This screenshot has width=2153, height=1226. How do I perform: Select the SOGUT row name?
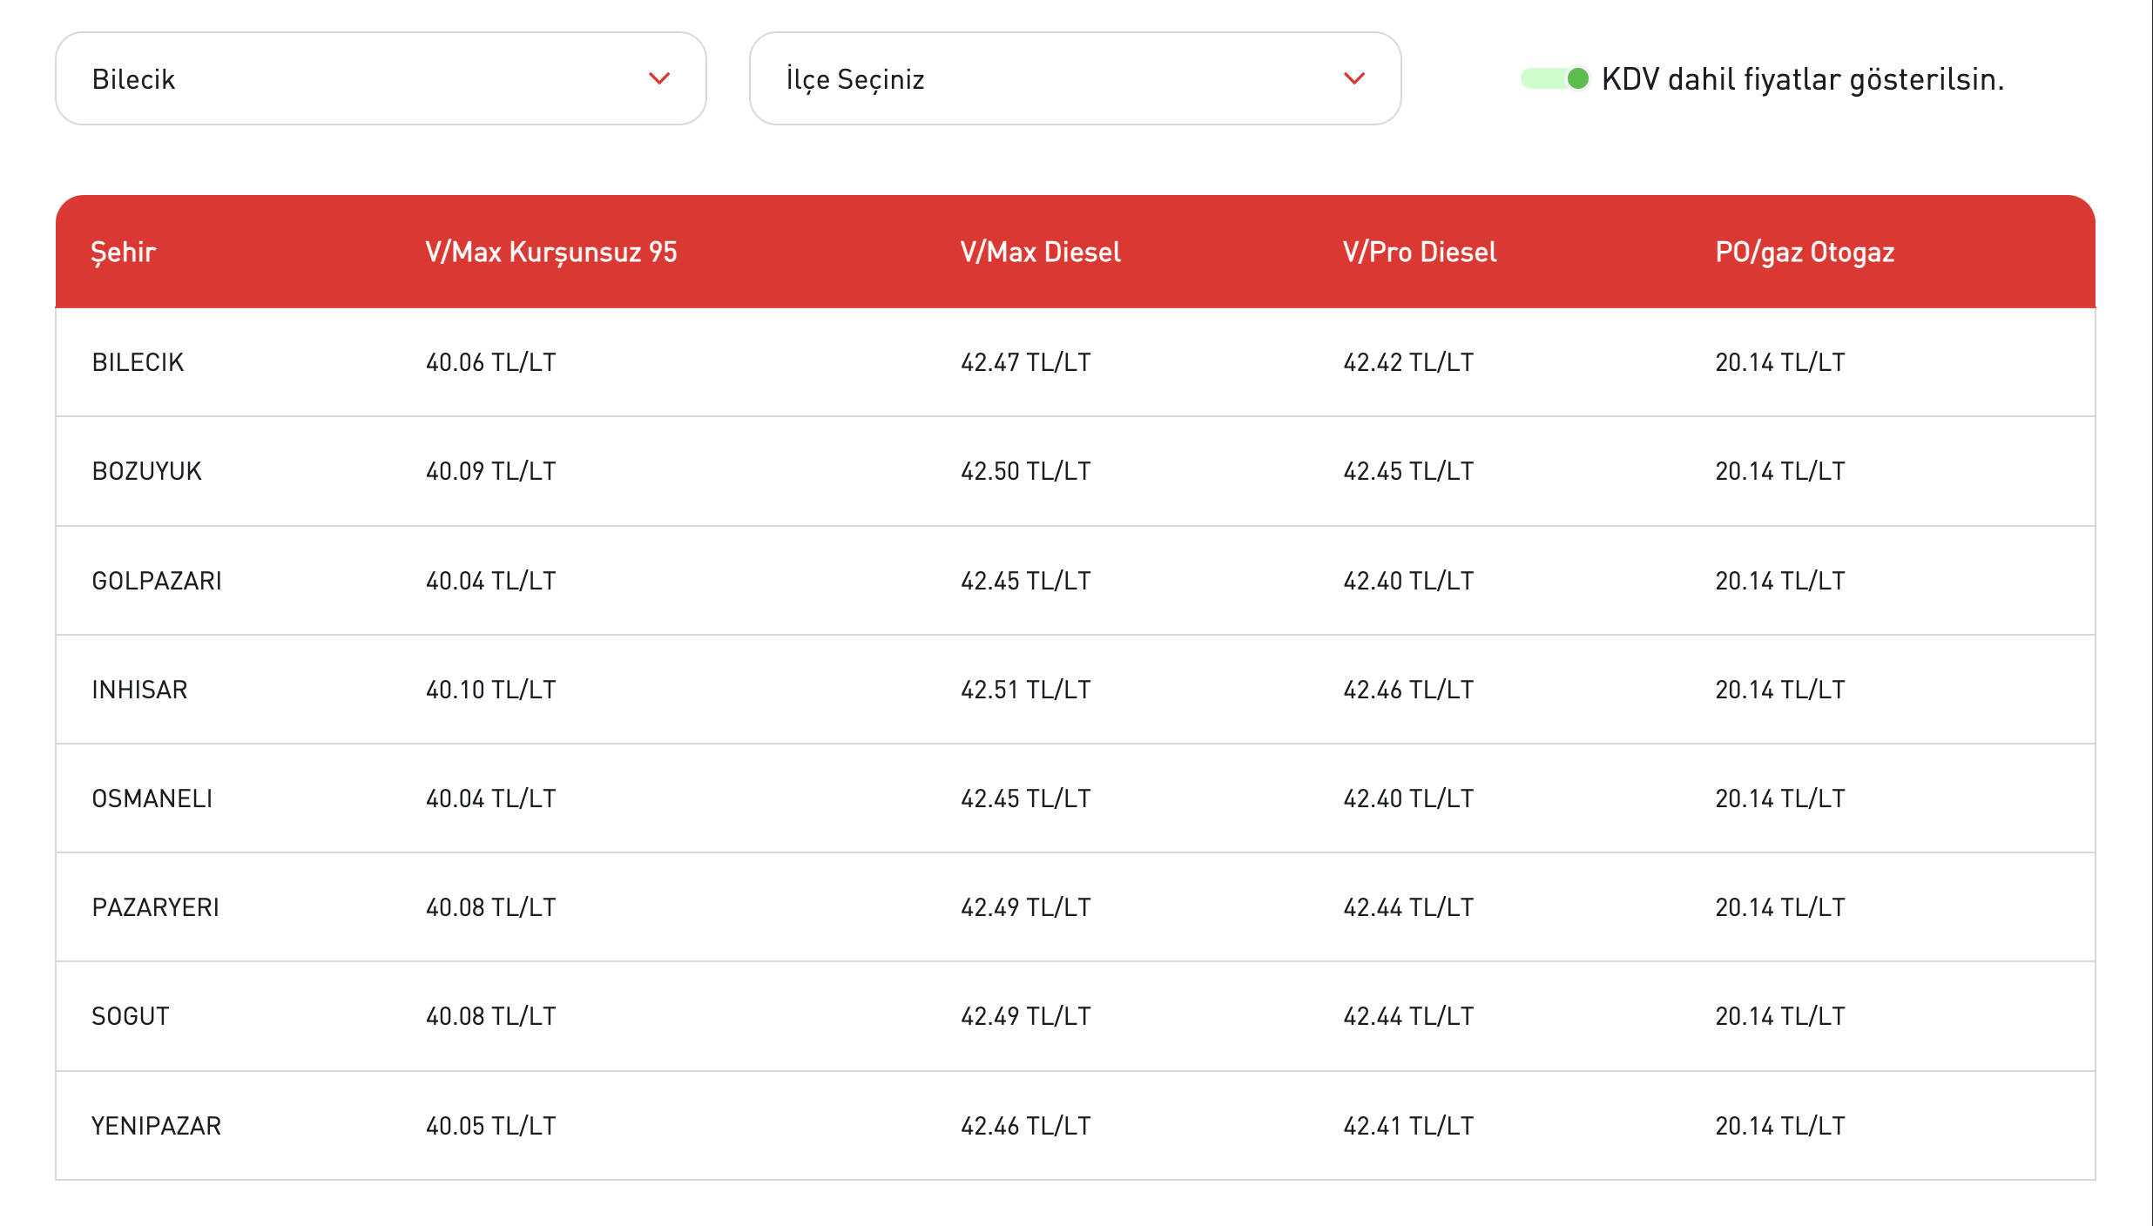(x=131, y=1016)
